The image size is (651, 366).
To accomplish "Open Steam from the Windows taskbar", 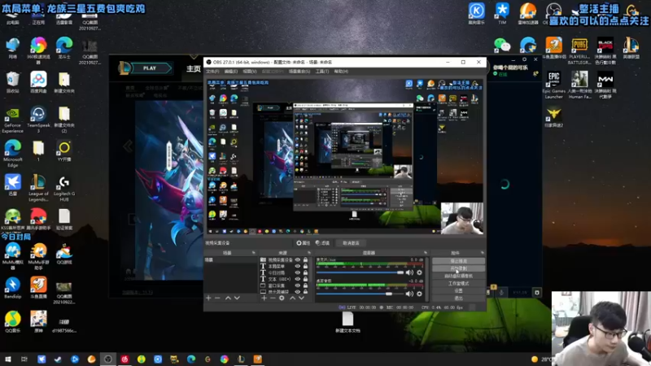I will click(58, 359).
